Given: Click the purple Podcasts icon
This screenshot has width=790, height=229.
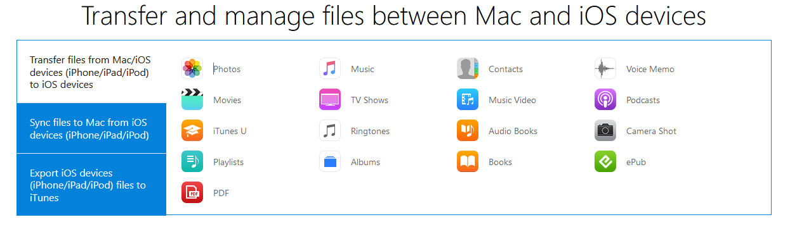Looking at the screenshot, I should tap(605, 100).
